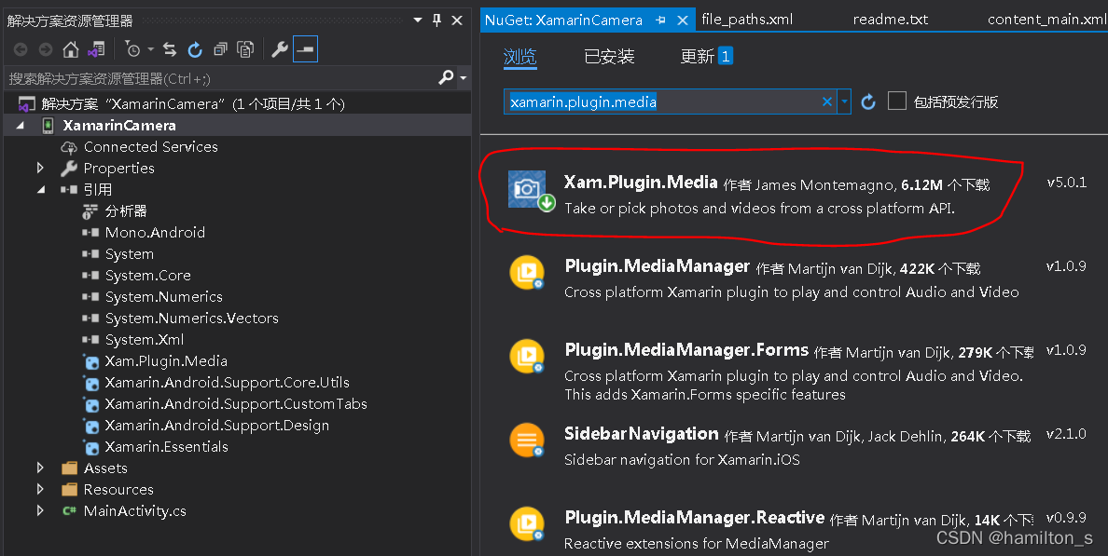
Task: Open the NuGet search history dropdown
Action: (x=844, y=102)
